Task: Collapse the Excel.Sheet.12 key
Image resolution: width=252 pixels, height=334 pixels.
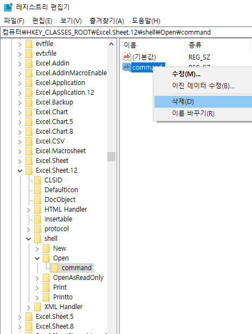Action: pos(20,171)
